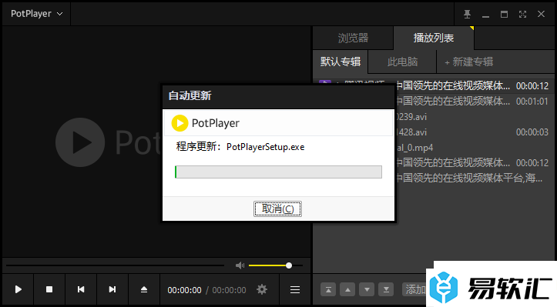This screenshot has height=307, width=557.
Task: Skip to next track
Action: click(x=112, y=289)
